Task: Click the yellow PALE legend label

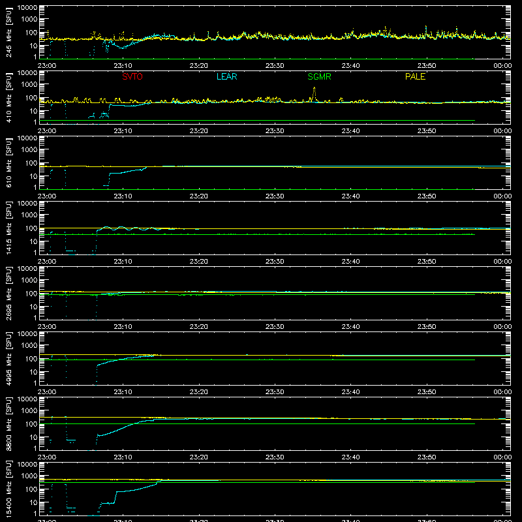Action: [x=415, y=76]
